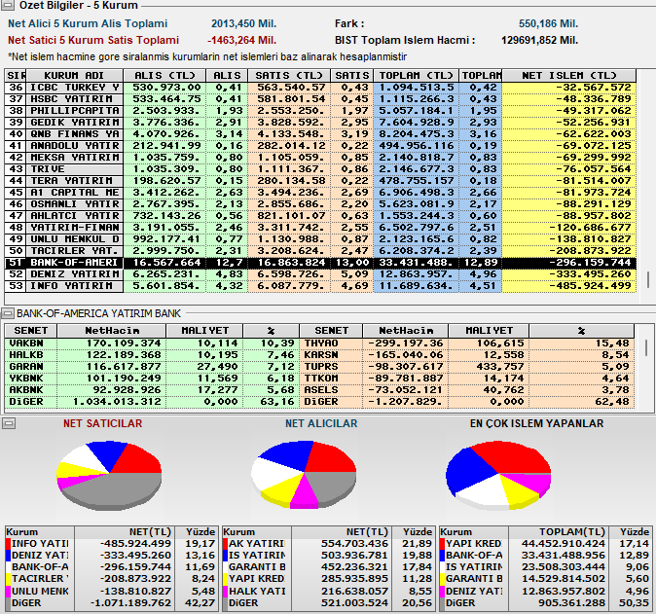Sort by SATIS (TL) column header
The height and width of the screenshot is (614, 656).
[x=289, y=76]
